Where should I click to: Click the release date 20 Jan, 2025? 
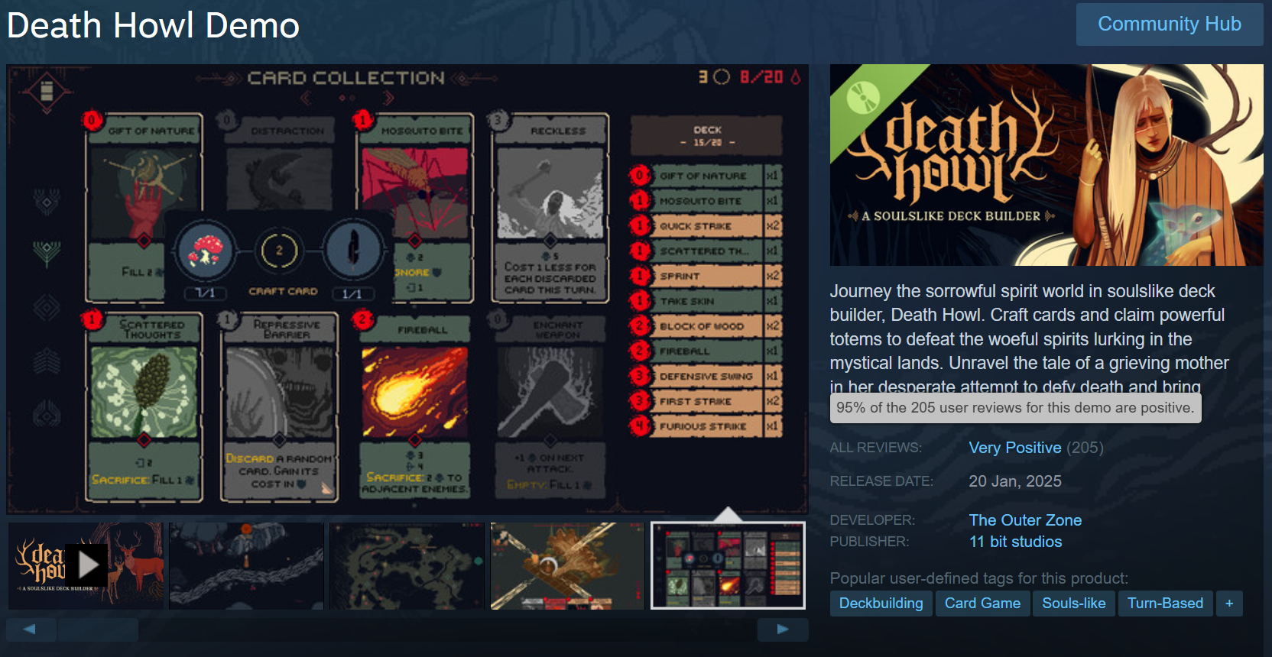[x=1015, y=481]
